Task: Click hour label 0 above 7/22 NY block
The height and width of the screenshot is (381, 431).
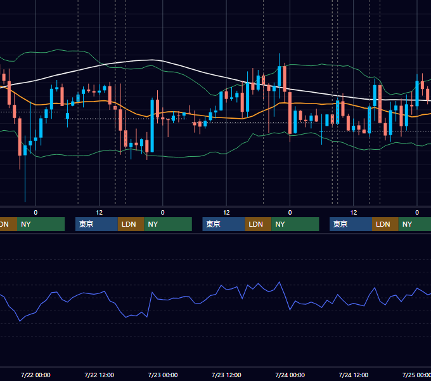Action: 163,213
